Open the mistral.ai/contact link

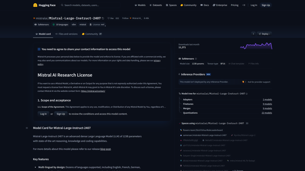point(93,91)
